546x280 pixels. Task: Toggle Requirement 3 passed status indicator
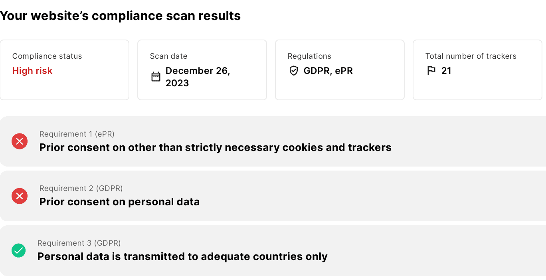18,250
